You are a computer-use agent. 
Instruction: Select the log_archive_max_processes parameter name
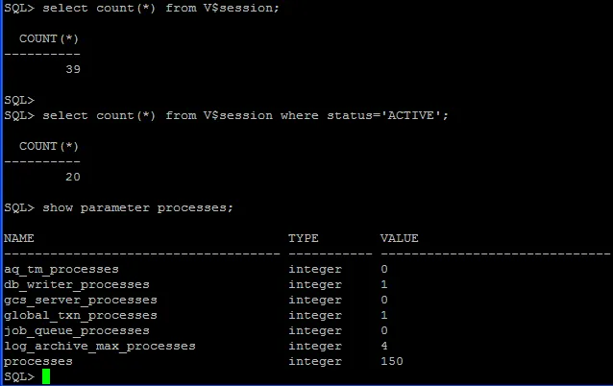[x=99, y=346]
